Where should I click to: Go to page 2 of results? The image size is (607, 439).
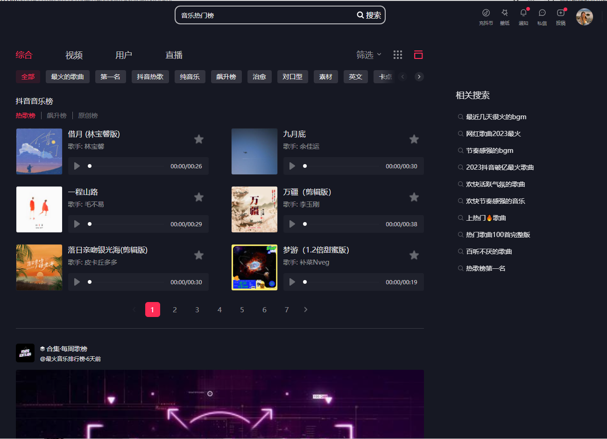point(175,309)
